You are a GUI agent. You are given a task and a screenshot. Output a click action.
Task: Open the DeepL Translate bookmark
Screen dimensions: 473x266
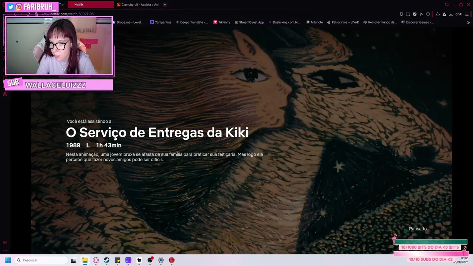point(192,22)
